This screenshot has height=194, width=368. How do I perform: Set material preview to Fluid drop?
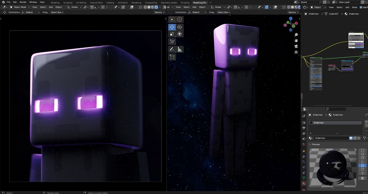tap(363, 173)
